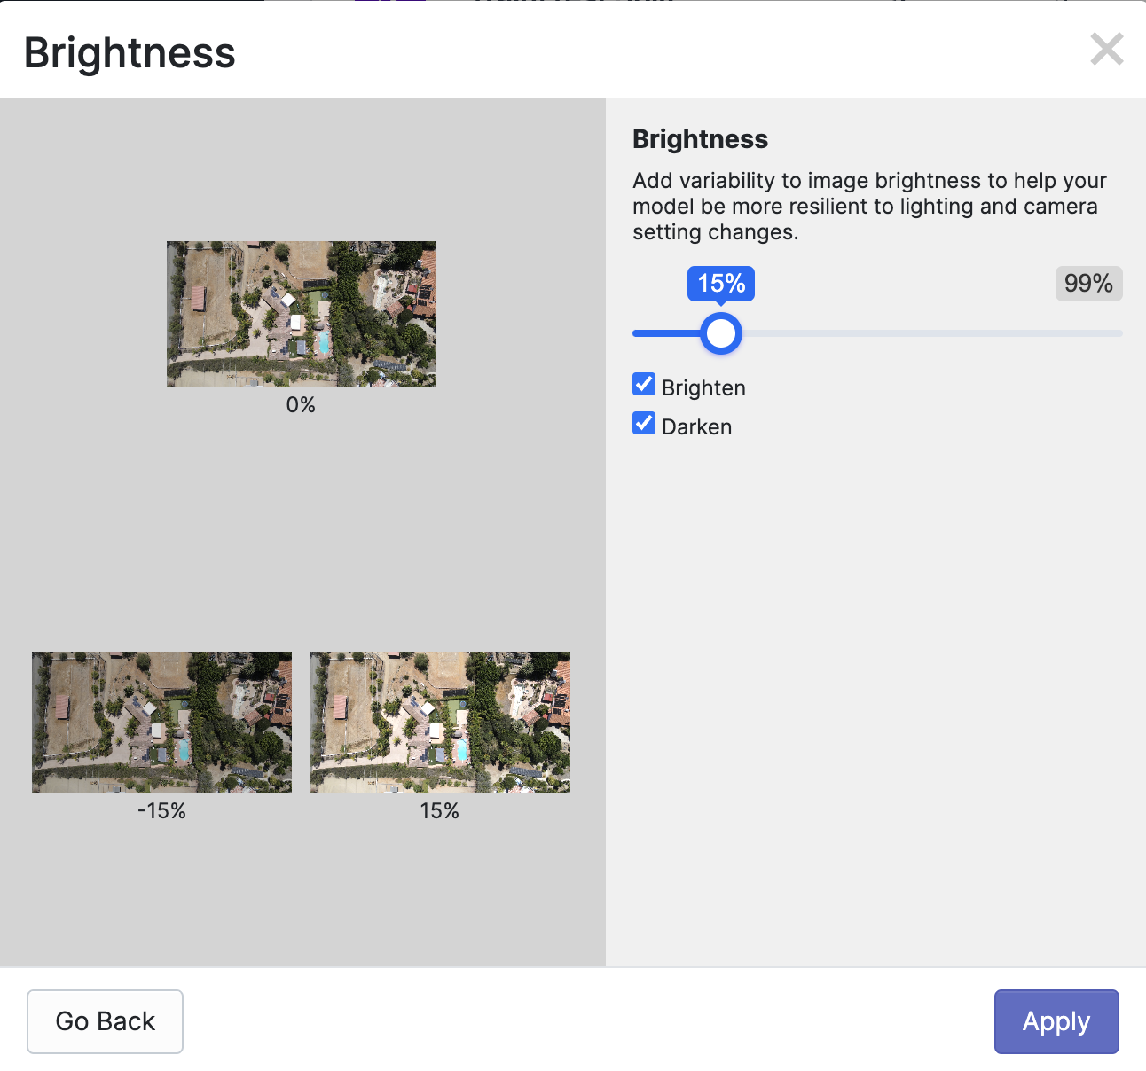Click the Brightness dialog title
The width and height of the screenshot is (1146, 1071).
130,53
